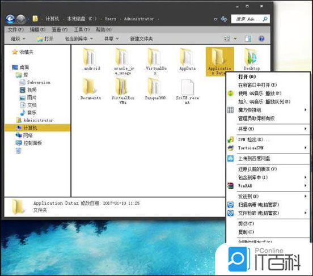313x276 pixels.
Task: Choose 打开(O) in the context menu
Action: click(268, 77)
